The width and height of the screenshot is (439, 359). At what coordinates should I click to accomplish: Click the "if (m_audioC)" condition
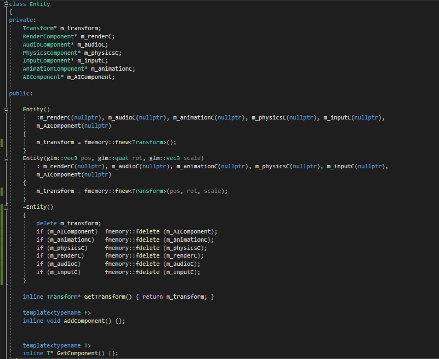pos(59,264)
